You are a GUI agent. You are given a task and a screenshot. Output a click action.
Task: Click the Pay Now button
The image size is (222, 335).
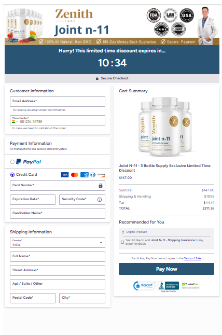166,269
